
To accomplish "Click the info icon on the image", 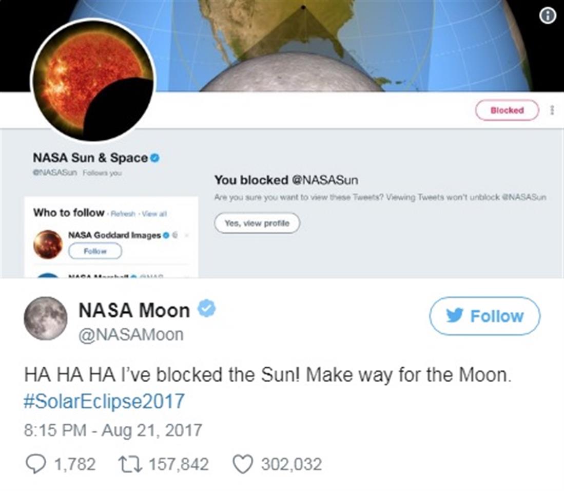I will point(548,16).
